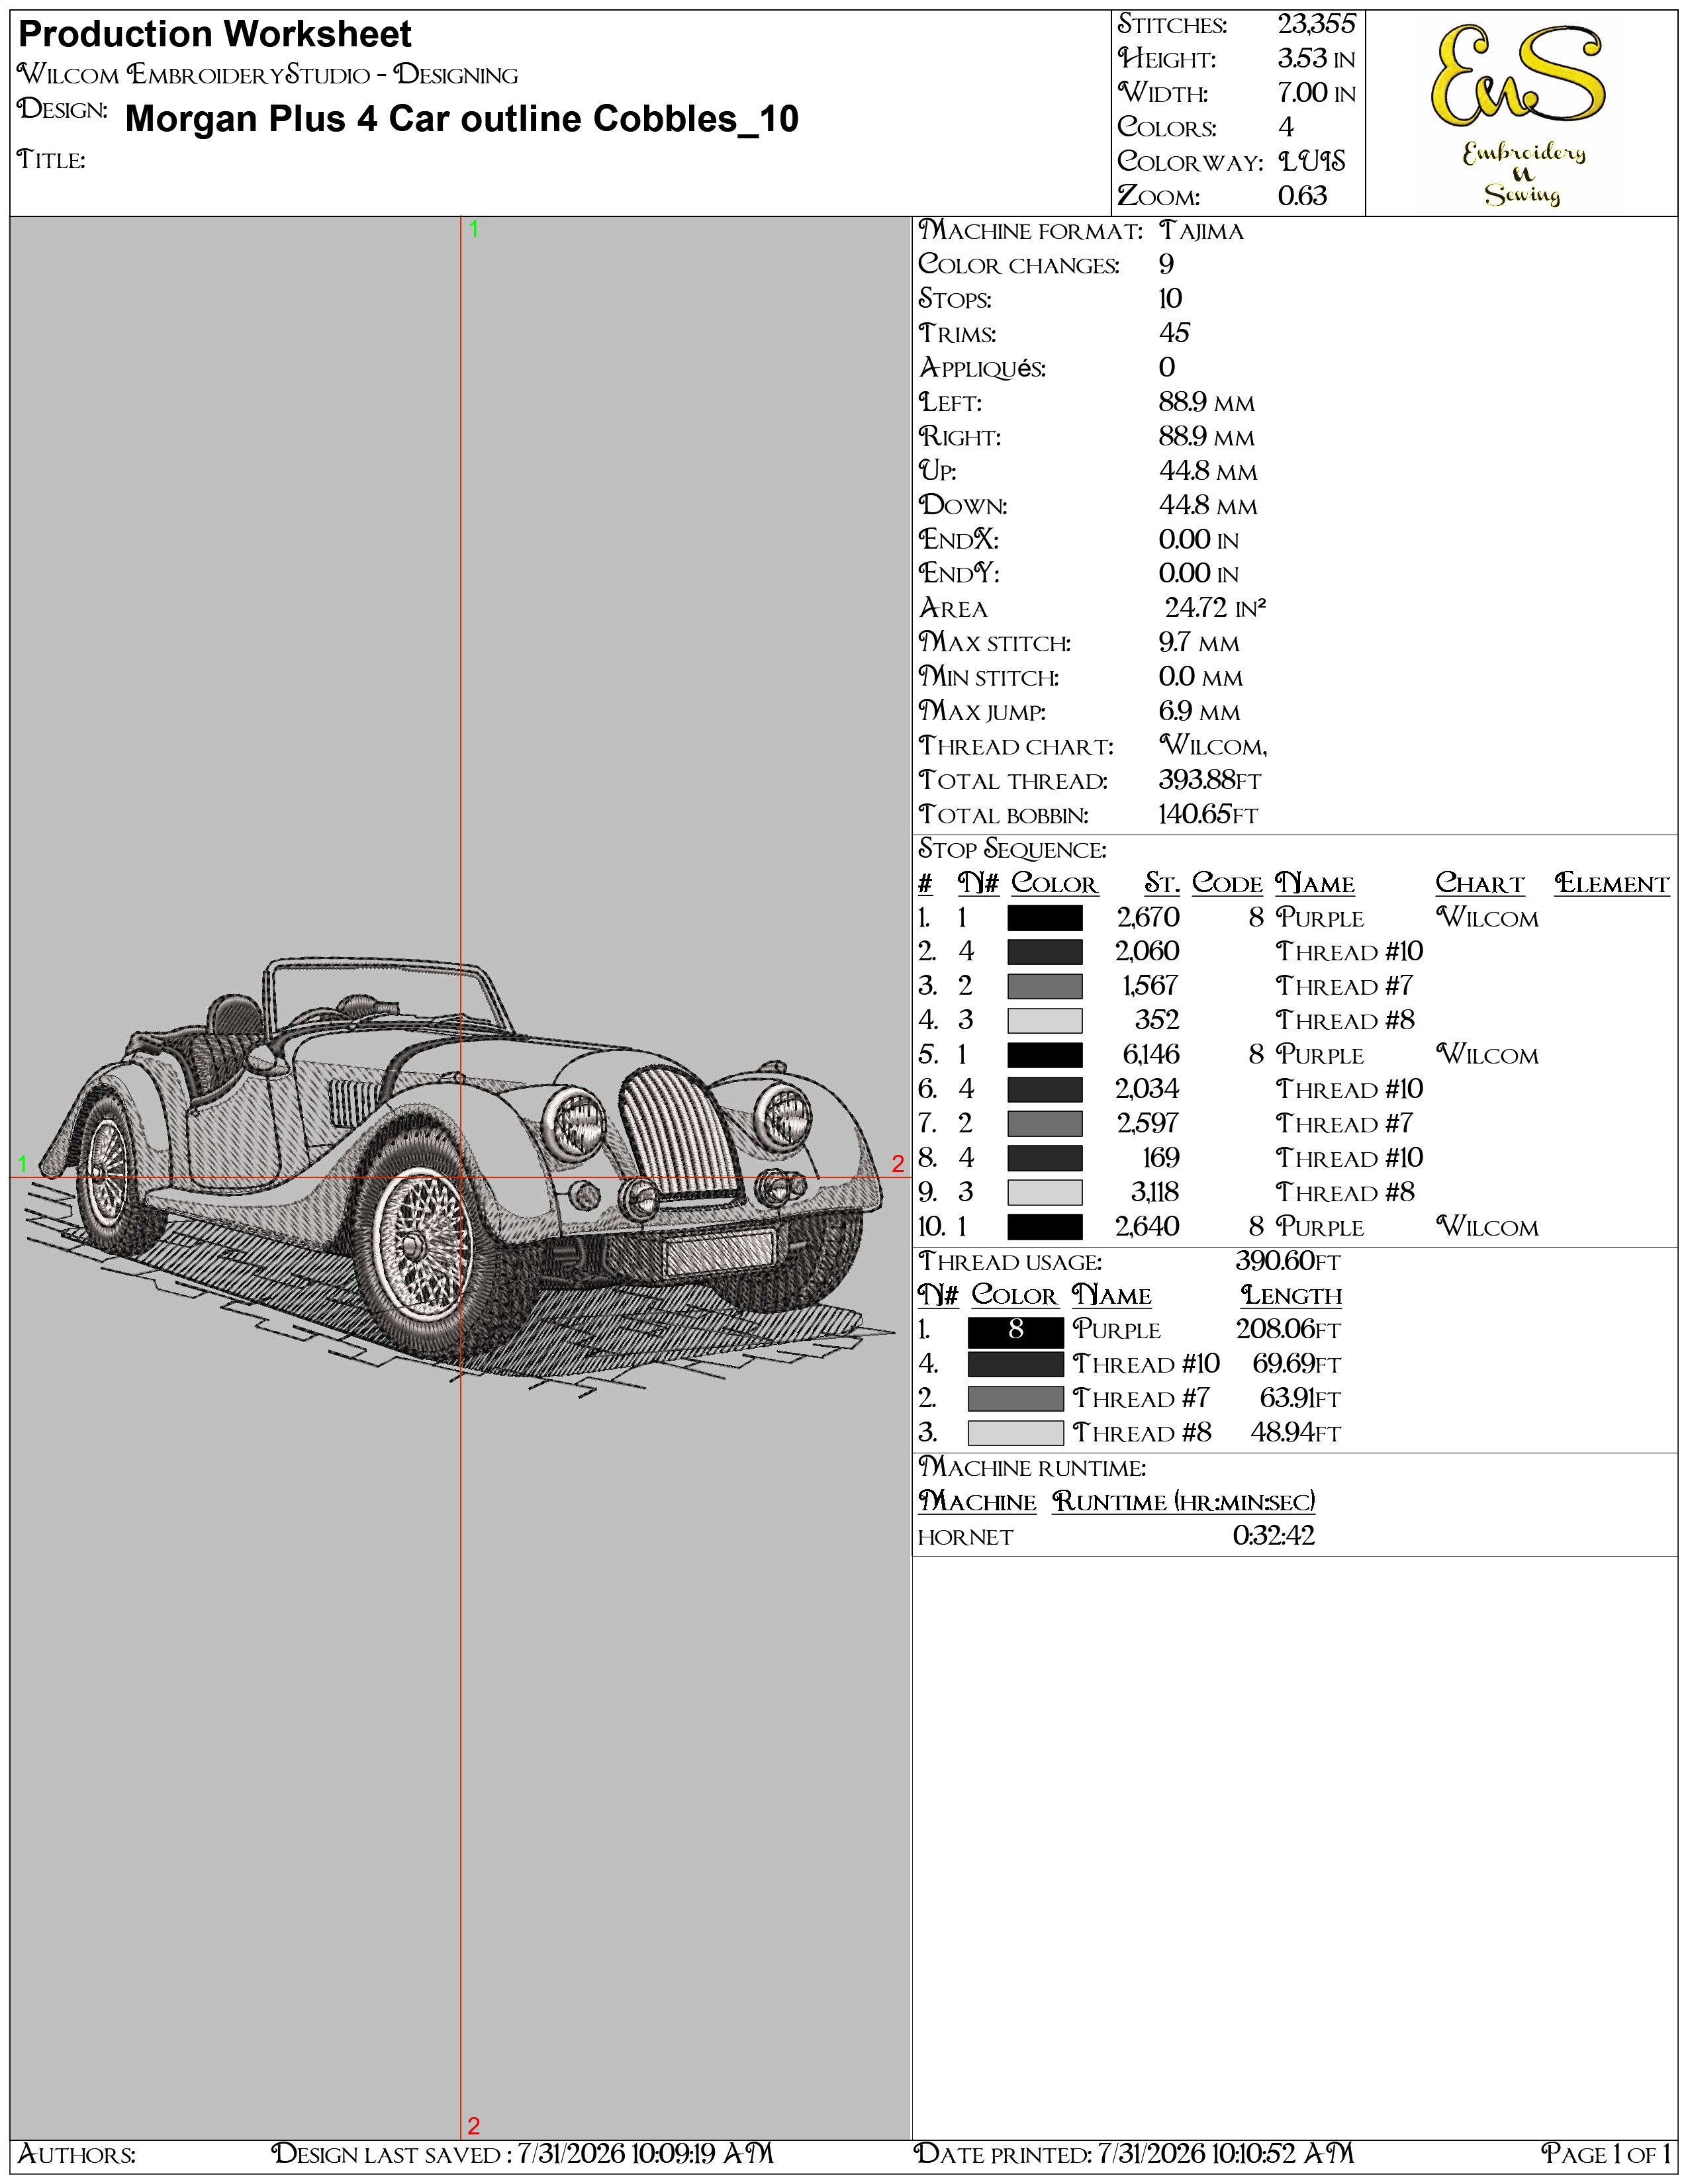
Task: Click the dark swatch in stop sequence row 2
Action: 1045,952
